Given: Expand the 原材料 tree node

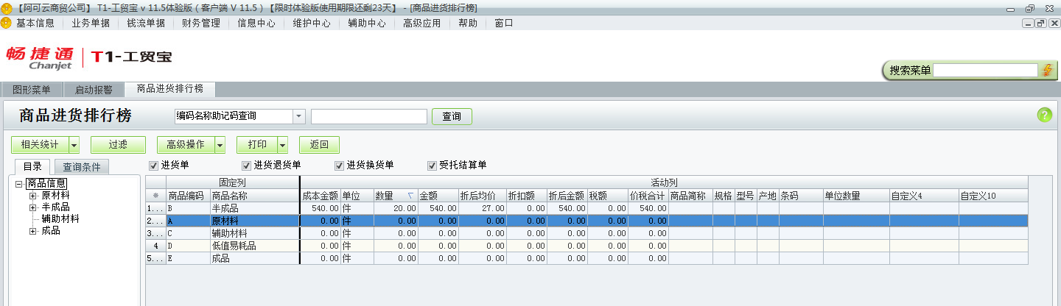Looking at the screenshot, I should [x=32, y=196].
